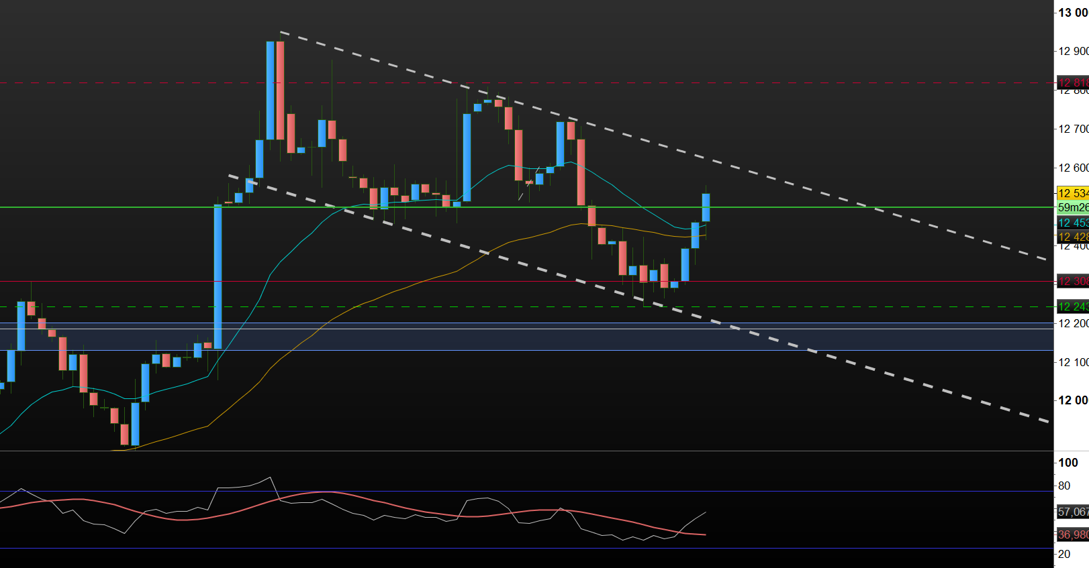Click the latest blue candlestick
The height and width of the screenshot is (568, 1089).
(x=706, y=207)
